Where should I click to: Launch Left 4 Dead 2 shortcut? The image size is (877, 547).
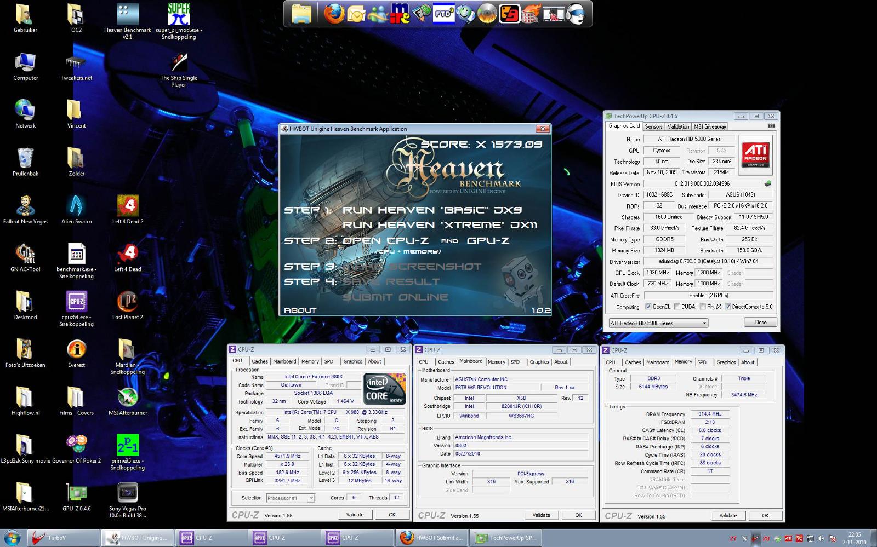tap(128, 210)
